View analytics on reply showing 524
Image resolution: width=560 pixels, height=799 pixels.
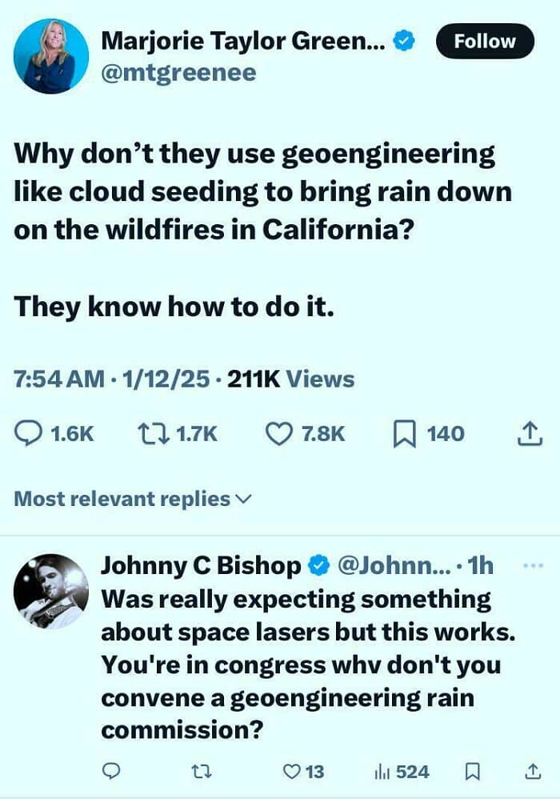402,772
